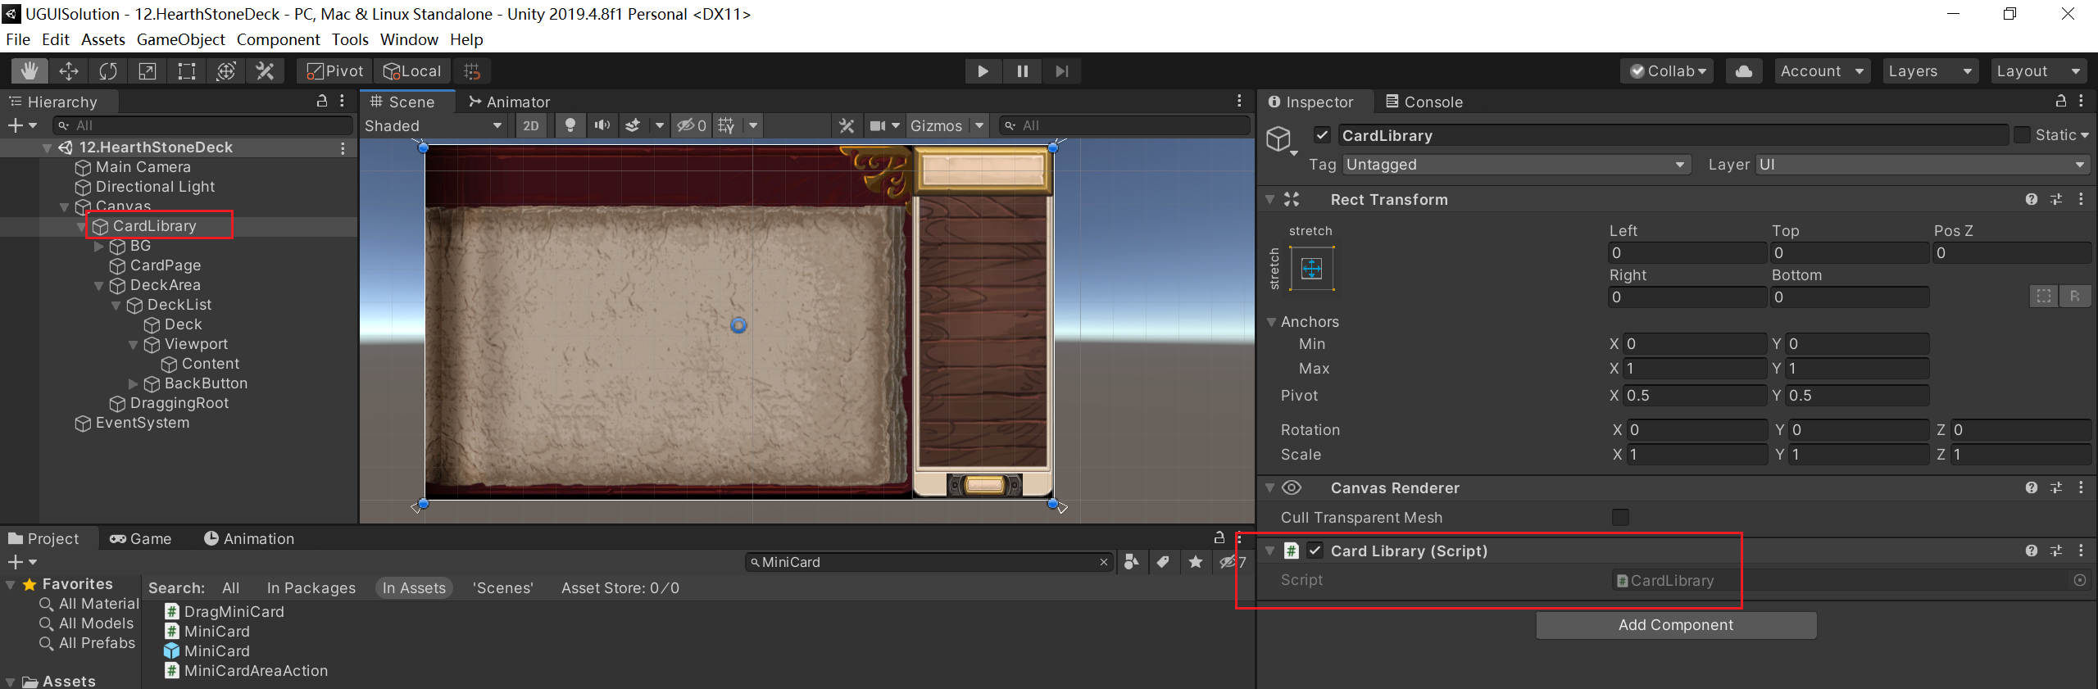Toggle scene audio speaker icon
The height and width of the screenshot is (689, 2098).
coord(602,125)
